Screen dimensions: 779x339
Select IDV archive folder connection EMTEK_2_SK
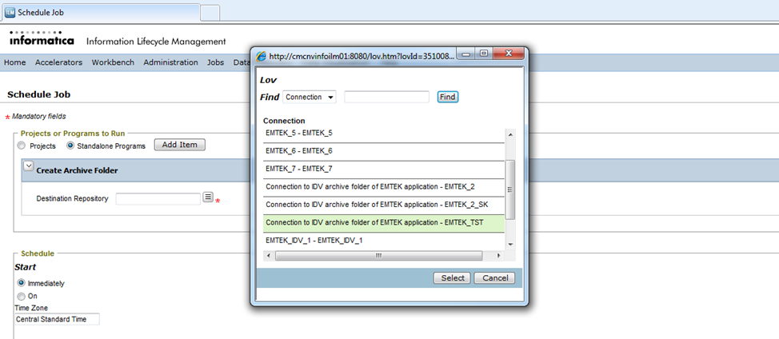tap(384, 205)
